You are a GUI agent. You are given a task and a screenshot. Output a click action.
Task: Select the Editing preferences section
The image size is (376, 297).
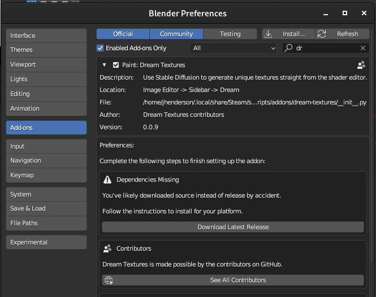pos(46,94)
